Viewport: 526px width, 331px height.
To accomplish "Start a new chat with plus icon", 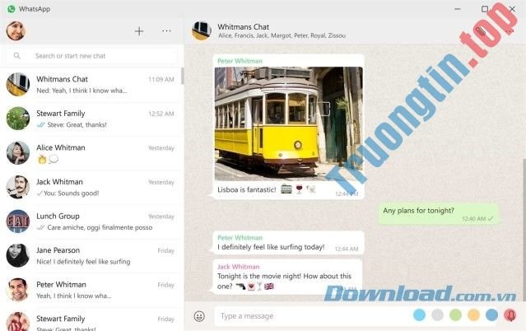I will (139, 31).
